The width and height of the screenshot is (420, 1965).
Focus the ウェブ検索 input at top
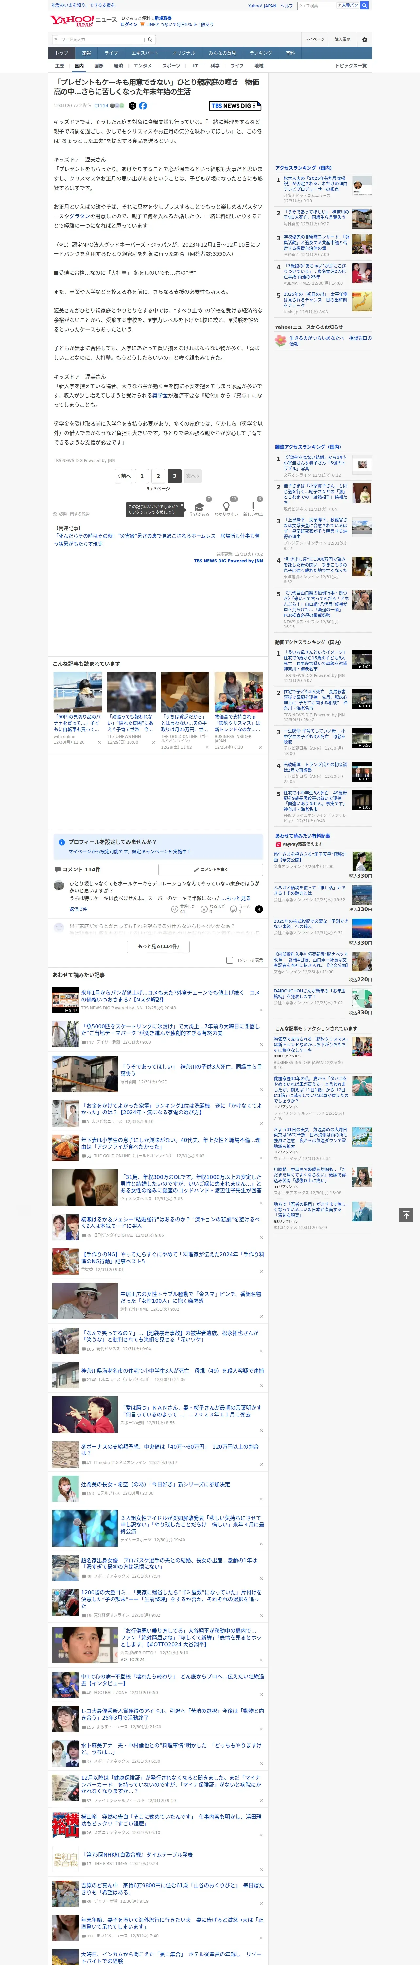tap(316, 5)
